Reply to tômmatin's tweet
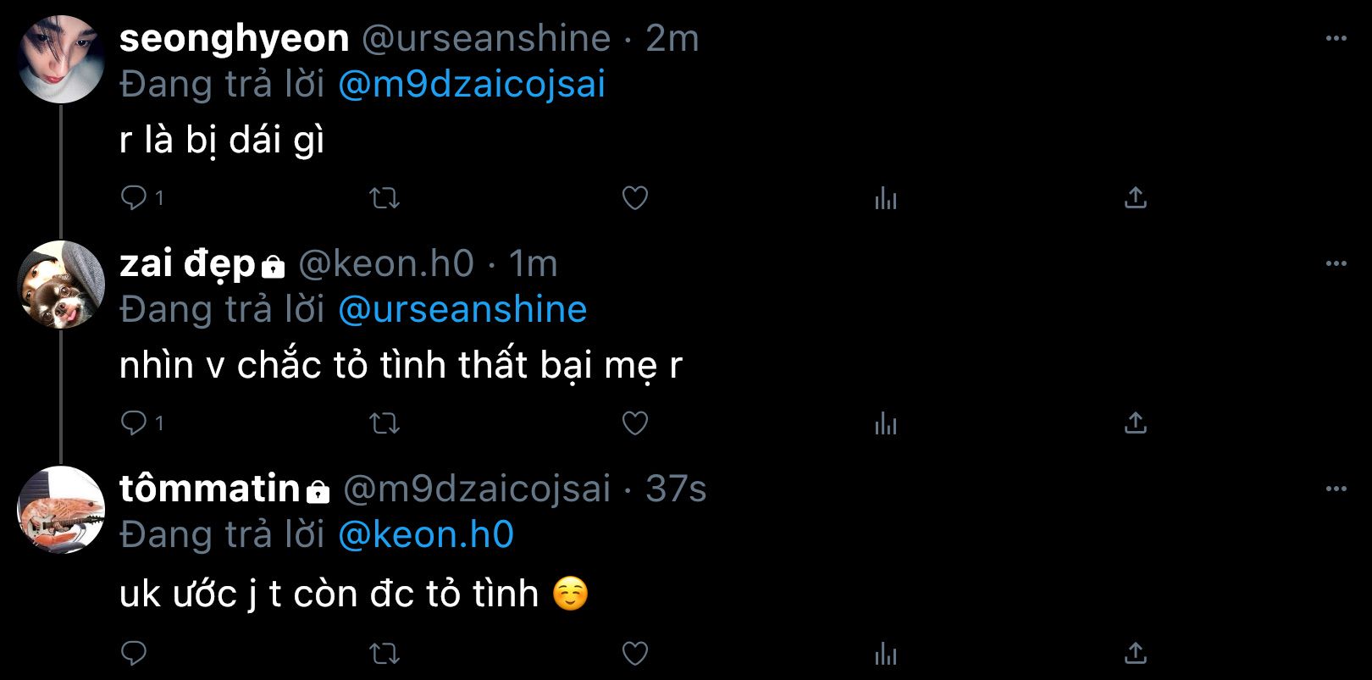1372x680 pixels. click(134, 653)
